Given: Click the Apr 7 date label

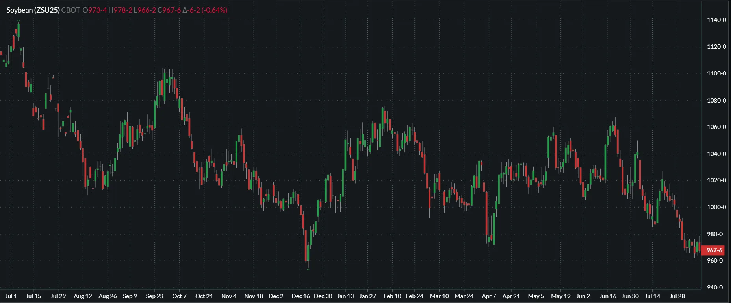Looking at the screenshot, I should click(488, 296).
